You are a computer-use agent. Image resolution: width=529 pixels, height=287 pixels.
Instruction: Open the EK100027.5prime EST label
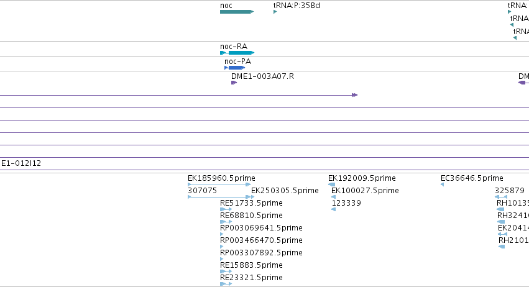365,191
